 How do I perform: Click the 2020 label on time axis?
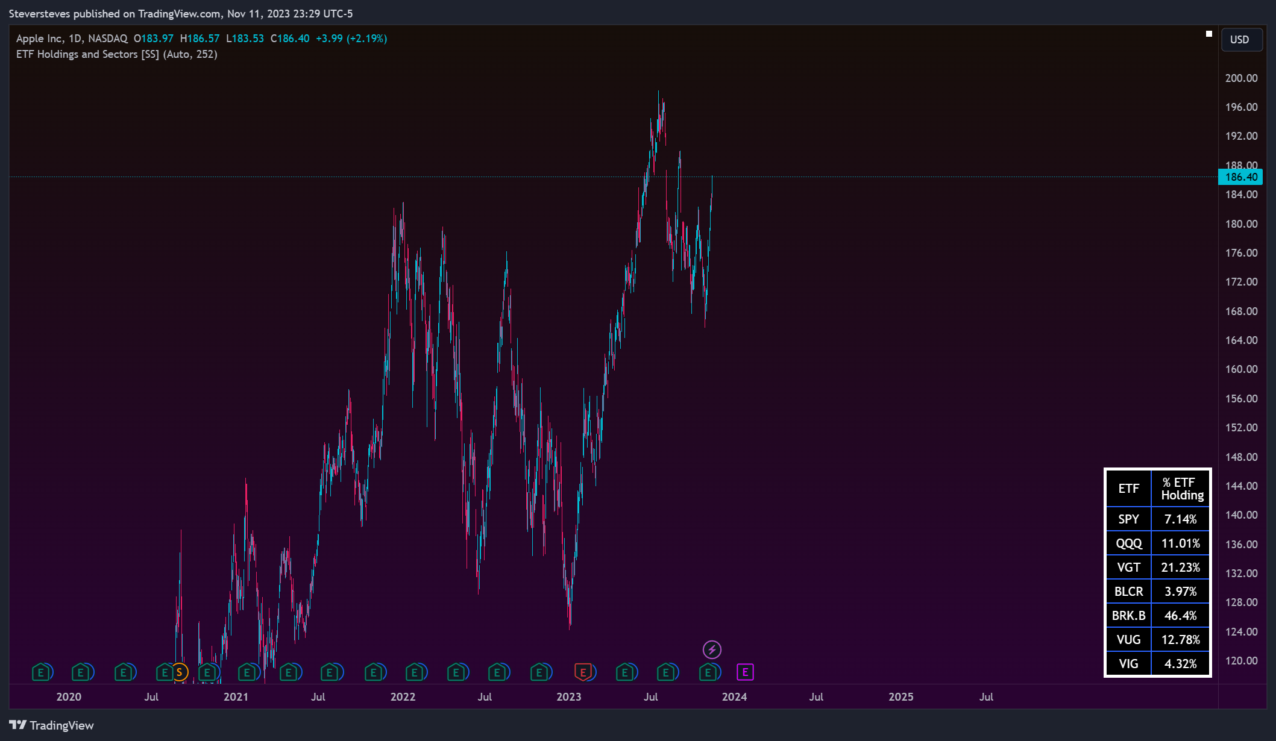click(x=69, y=697)
